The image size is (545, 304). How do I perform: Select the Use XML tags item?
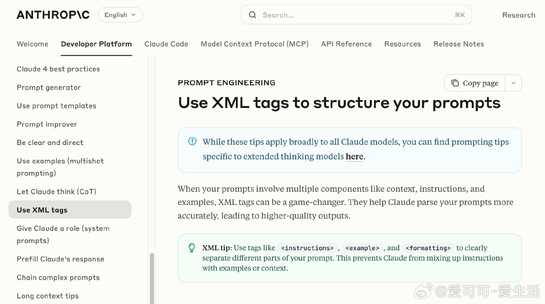tap(70, 210)
